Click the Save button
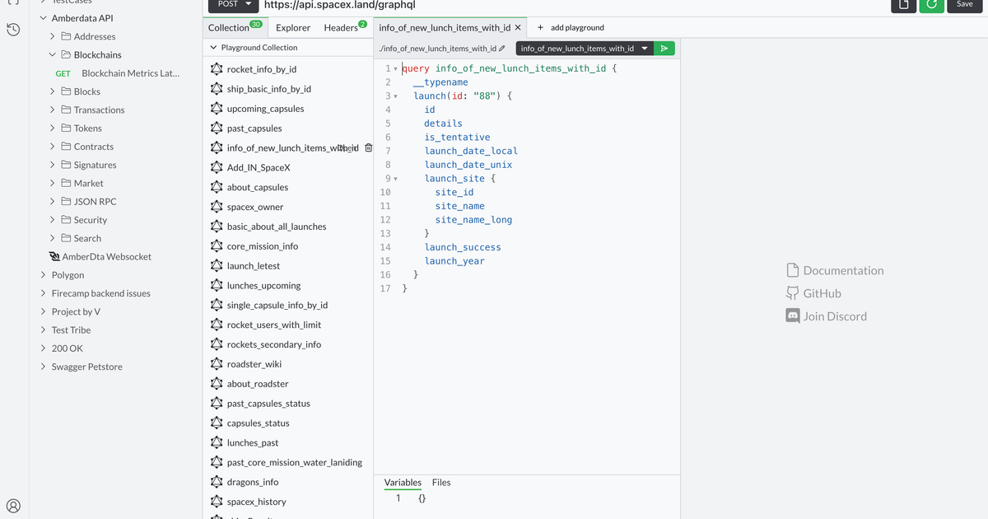Viewport: 988px width, 519px height. coord(964,4)
